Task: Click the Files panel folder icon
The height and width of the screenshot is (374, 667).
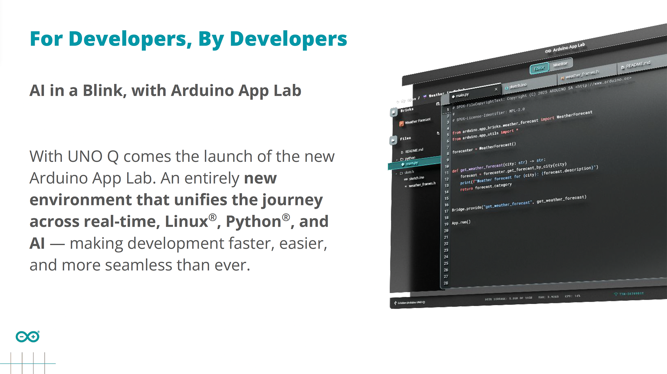Action: click(x=393, y=141)
